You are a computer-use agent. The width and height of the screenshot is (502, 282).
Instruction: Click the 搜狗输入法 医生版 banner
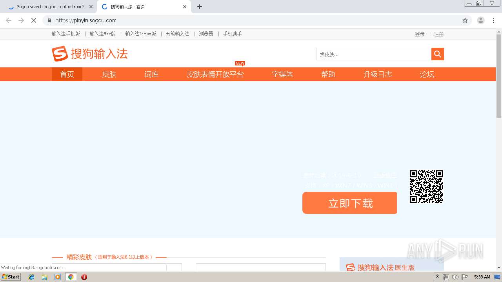391,264
